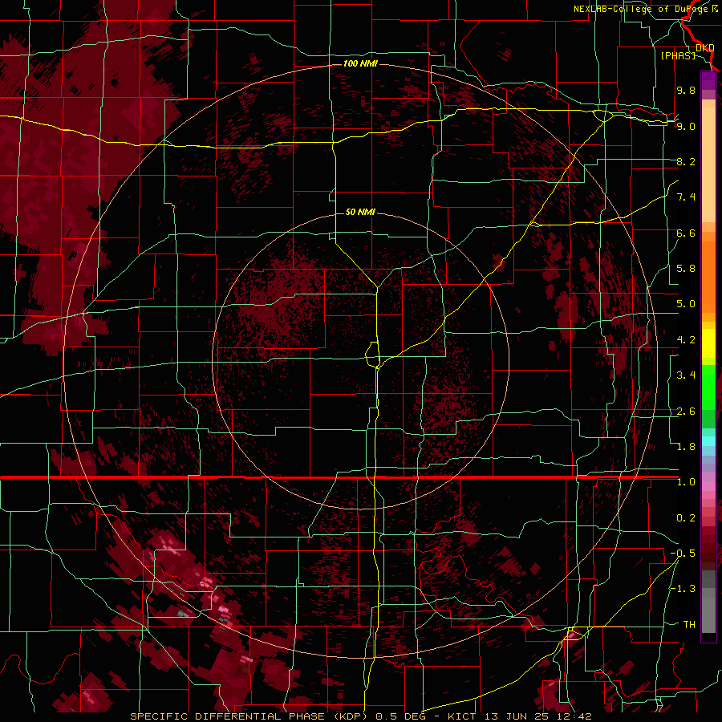722x722 pixels.
Task: Click the -0.5 value on the color scale
Action: 683,554
